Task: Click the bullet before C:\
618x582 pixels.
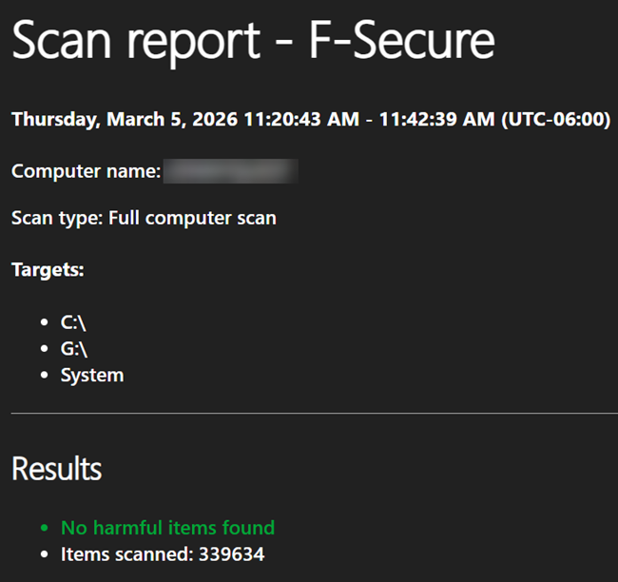Action: click(x=44, y=322)
